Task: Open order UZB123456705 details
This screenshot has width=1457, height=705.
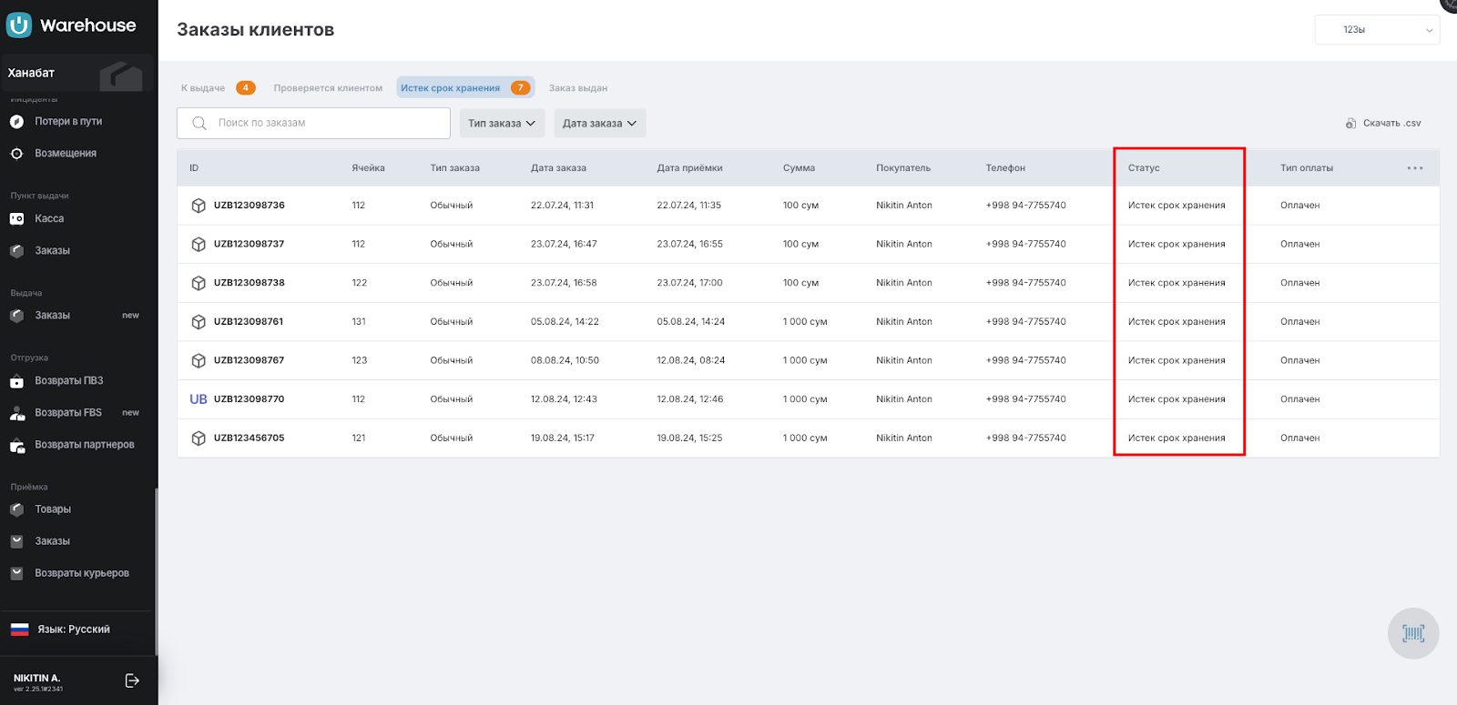Action: click(249, 438)
